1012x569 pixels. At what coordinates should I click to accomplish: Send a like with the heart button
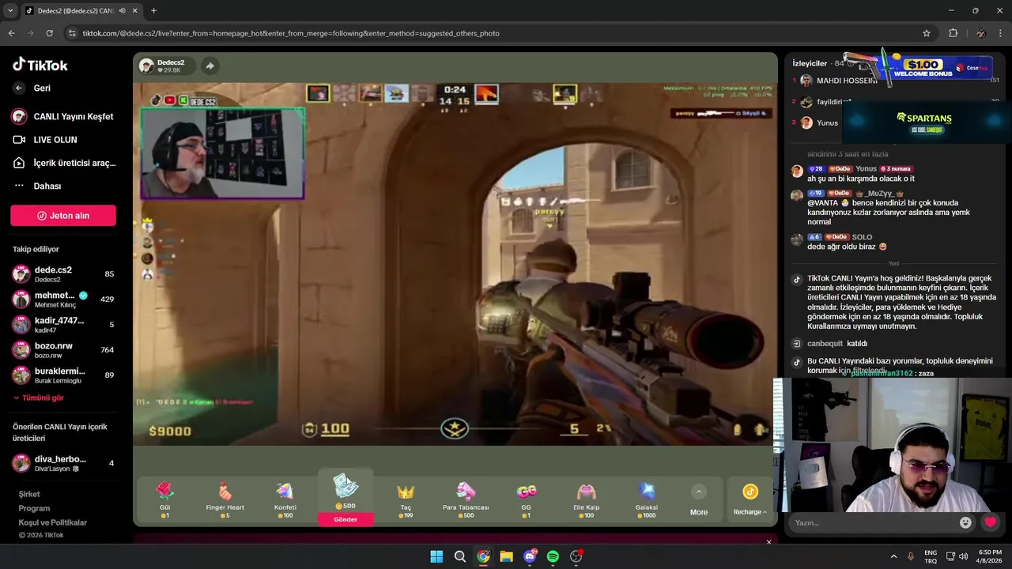[x=990, y=522]
